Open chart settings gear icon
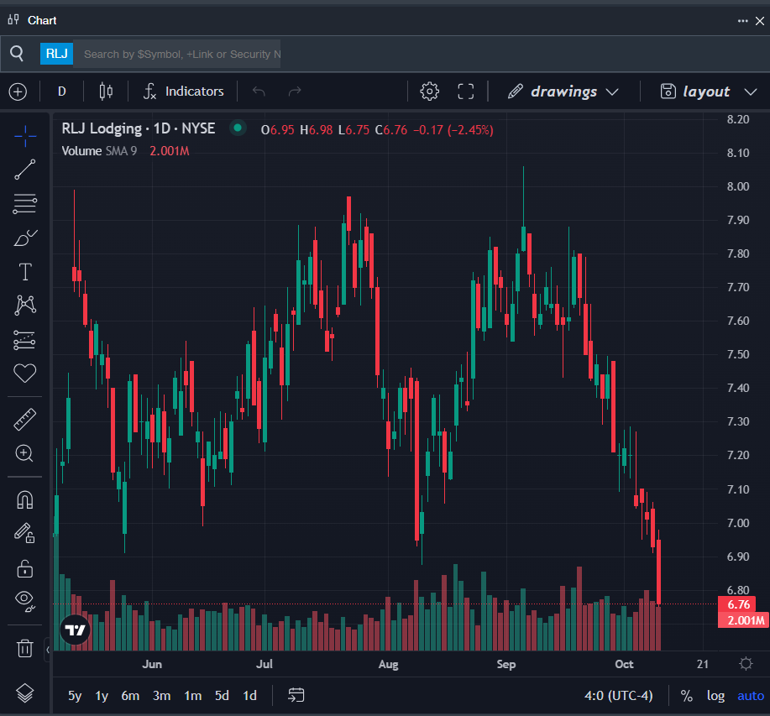770x716 pixels. pos(430,91)
